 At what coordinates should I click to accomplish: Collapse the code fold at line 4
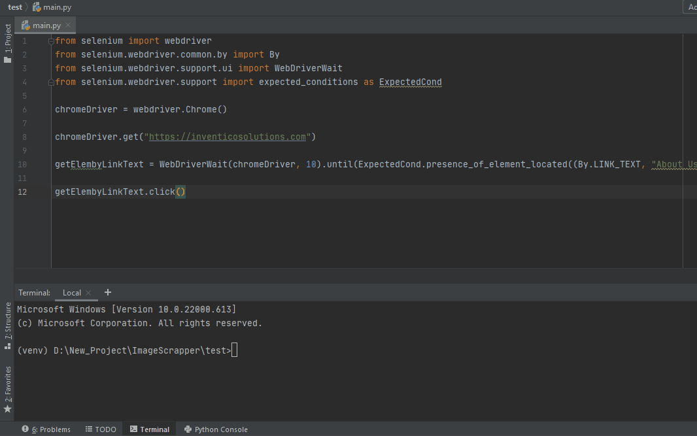[x=50, y=82]
